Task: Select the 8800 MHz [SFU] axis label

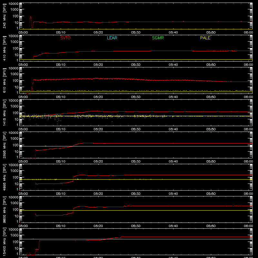Action: pyautogui.click(x=5, y=210)
